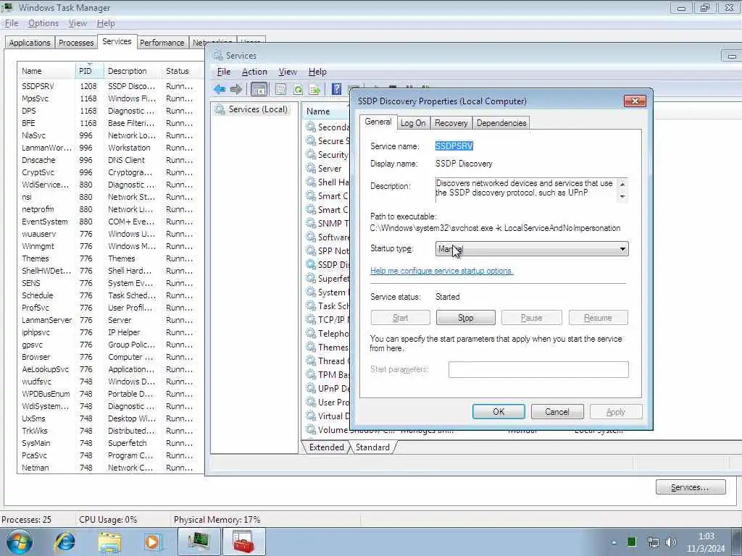Image resolution: width=742 pixels, height=556 pixels.
Task: Open Action menu in Services window
Action: click(254, 72)
